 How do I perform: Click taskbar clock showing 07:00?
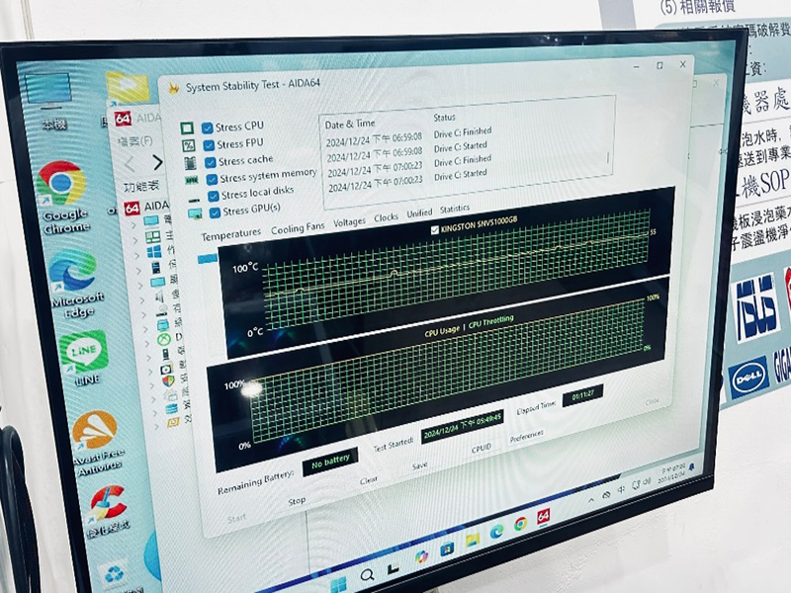pyautogui.click(x=672, y=472)
